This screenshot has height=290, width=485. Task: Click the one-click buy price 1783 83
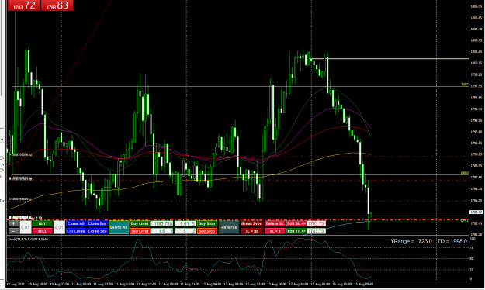[x=57, y=5]
